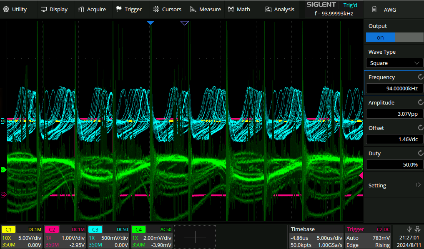This screenshot has width=424, height=249.
Task: Click the USB status icon
Action: [x=410, y=229]
